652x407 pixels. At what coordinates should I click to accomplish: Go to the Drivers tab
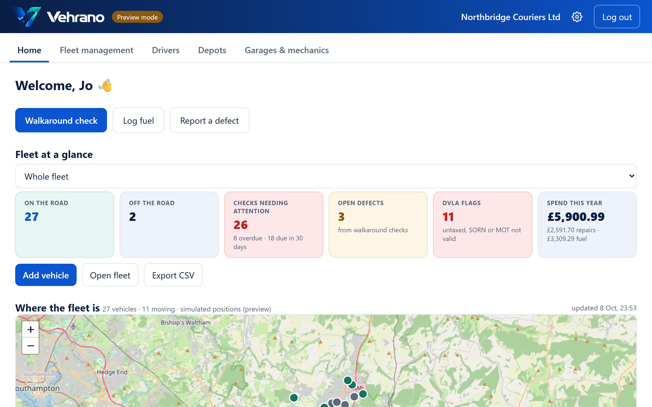click(166, 50)
